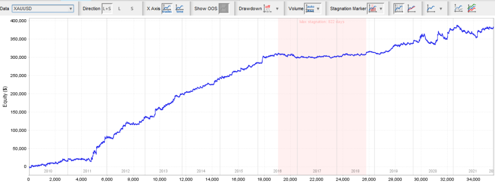Expand the Volume dropdown arrow
This screenshot has height=182, width=495.
click(318, 9)
